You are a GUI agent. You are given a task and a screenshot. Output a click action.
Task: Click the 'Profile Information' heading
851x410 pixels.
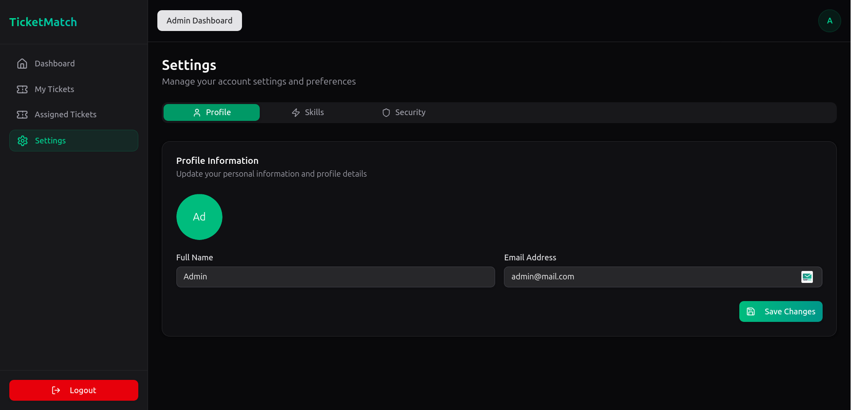(217, 161)
